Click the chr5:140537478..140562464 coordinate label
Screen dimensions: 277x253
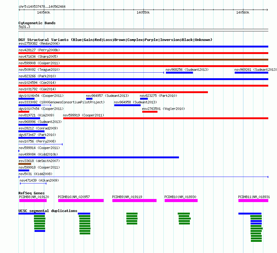point(42,7)
